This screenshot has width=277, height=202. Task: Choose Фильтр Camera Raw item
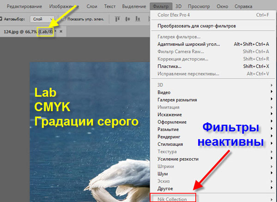click(213, 52)
